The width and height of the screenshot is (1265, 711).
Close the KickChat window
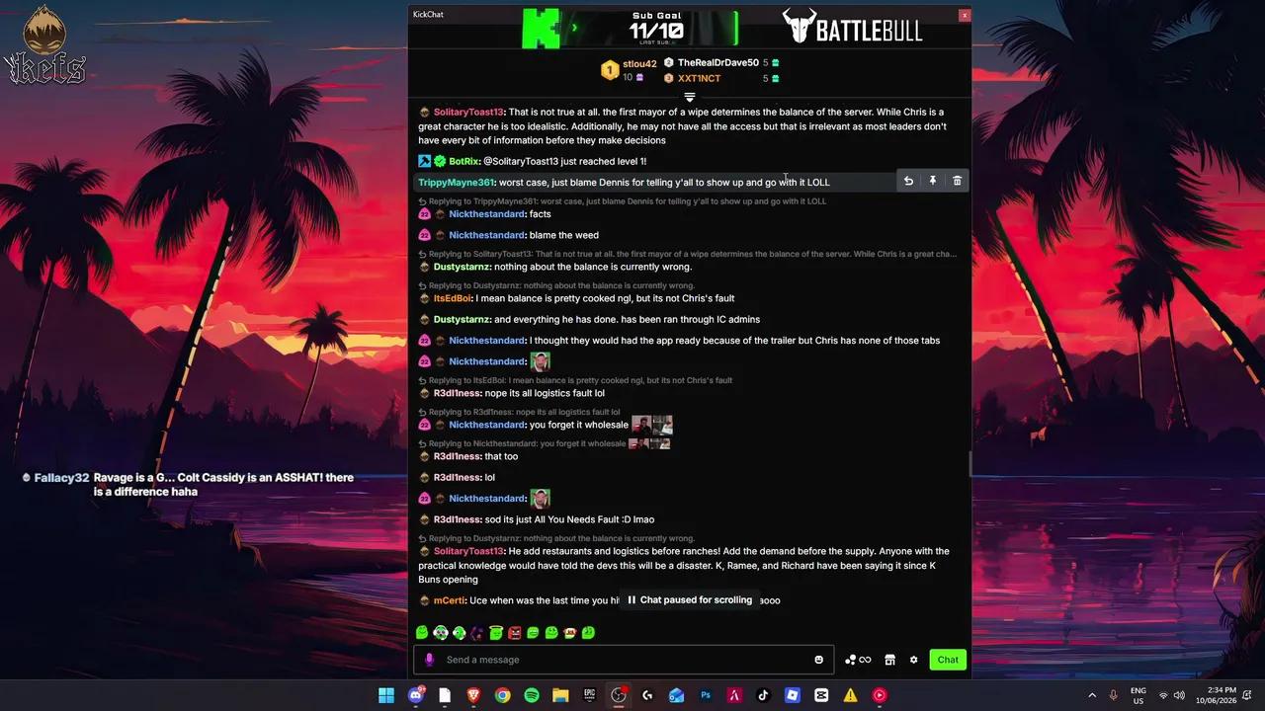tap(964, 15)
